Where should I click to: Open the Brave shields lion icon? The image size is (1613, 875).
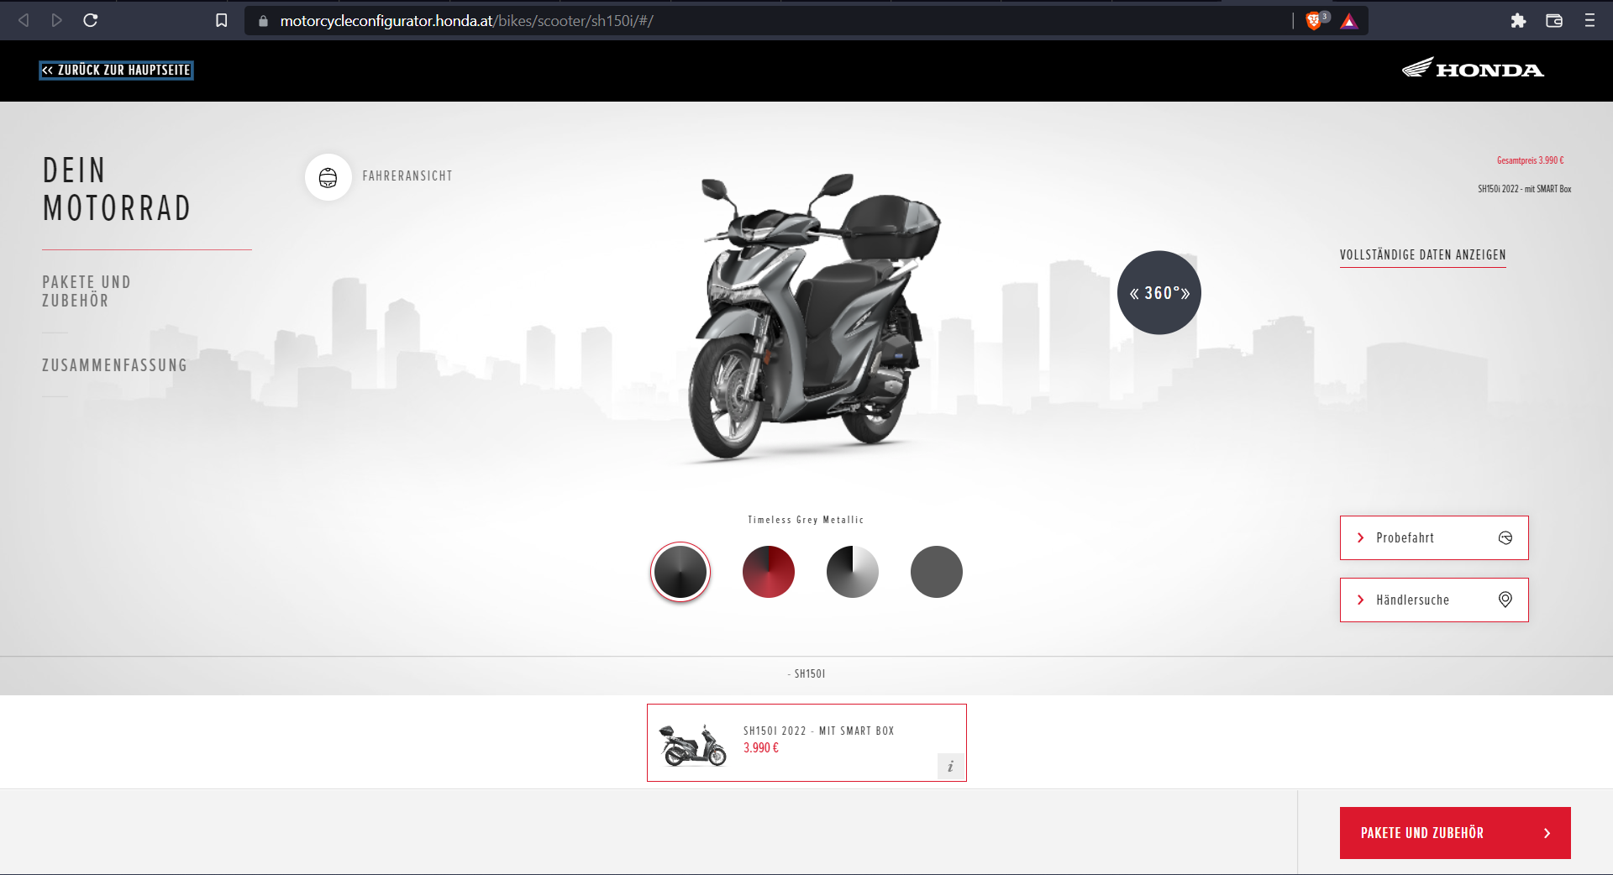1314,21
